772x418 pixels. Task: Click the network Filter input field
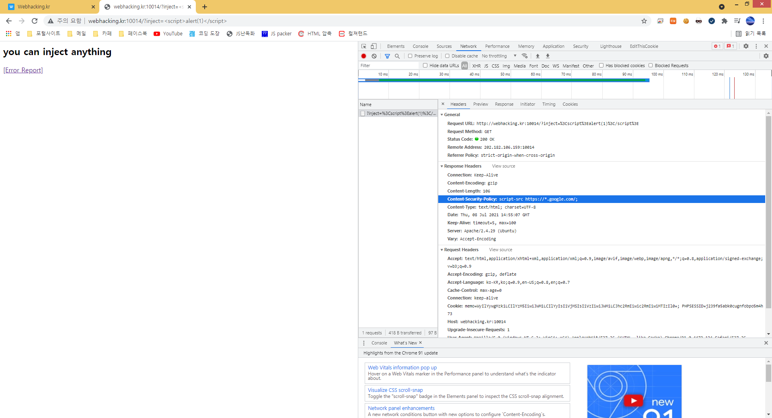coord(388,66)
